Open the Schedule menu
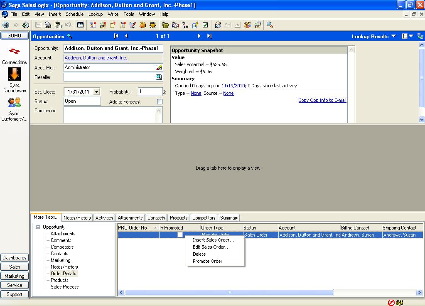Viewport: 425px width, 306px height. 74,14
